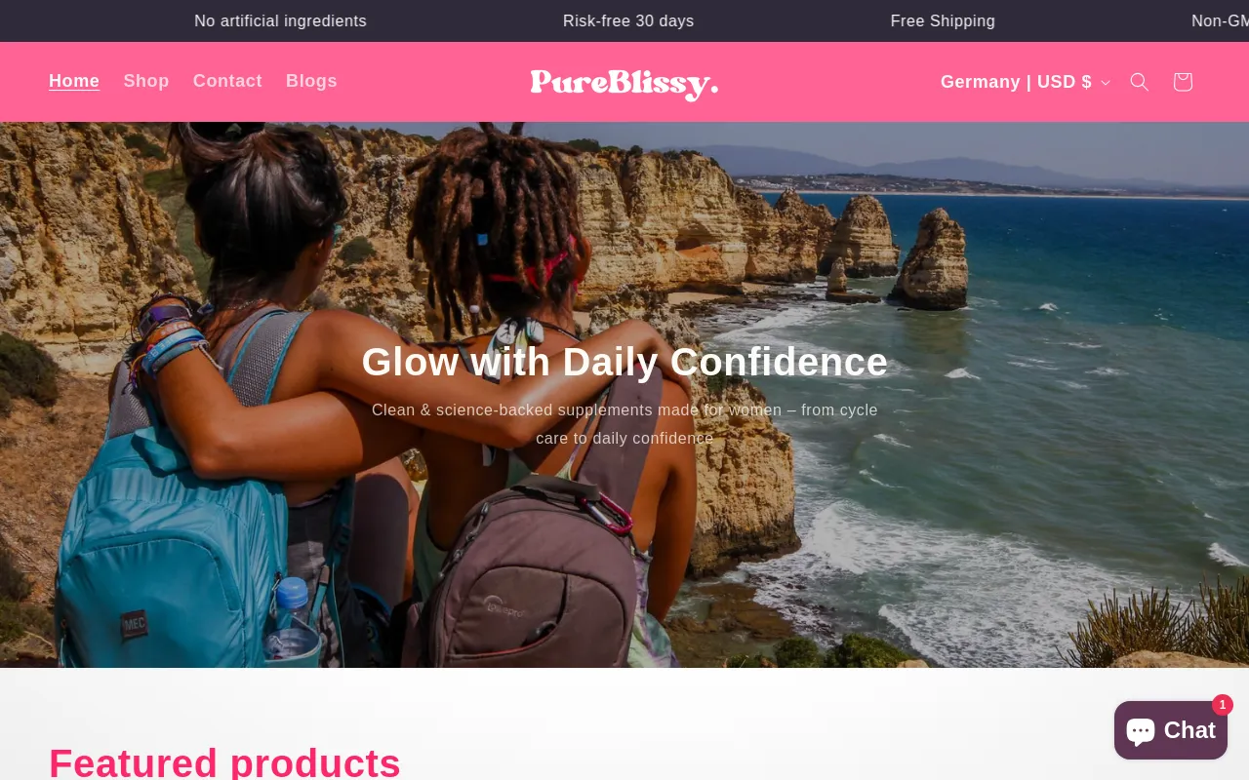
Task: Open the Shop menu item
Action: tap(146, 81)
